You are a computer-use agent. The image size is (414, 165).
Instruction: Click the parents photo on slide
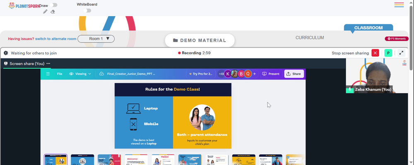pyautogui.click(x=202, y=117)
